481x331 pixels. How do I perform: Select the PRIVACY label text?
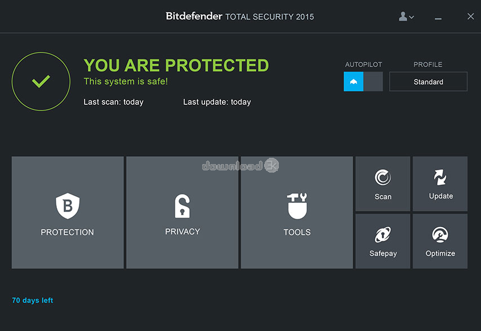[182, 232]
